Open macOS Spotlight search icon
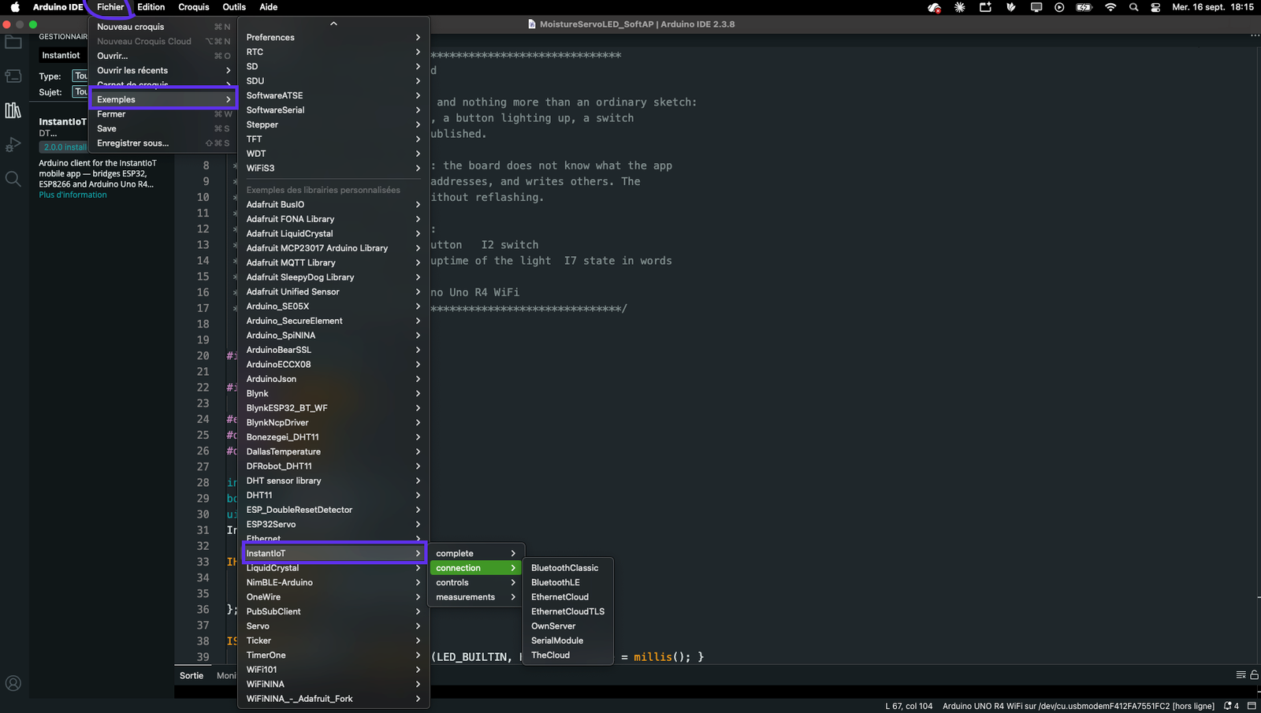Image resolution: width=1261 pixels, height=713 pixels. coord(1133,7)
